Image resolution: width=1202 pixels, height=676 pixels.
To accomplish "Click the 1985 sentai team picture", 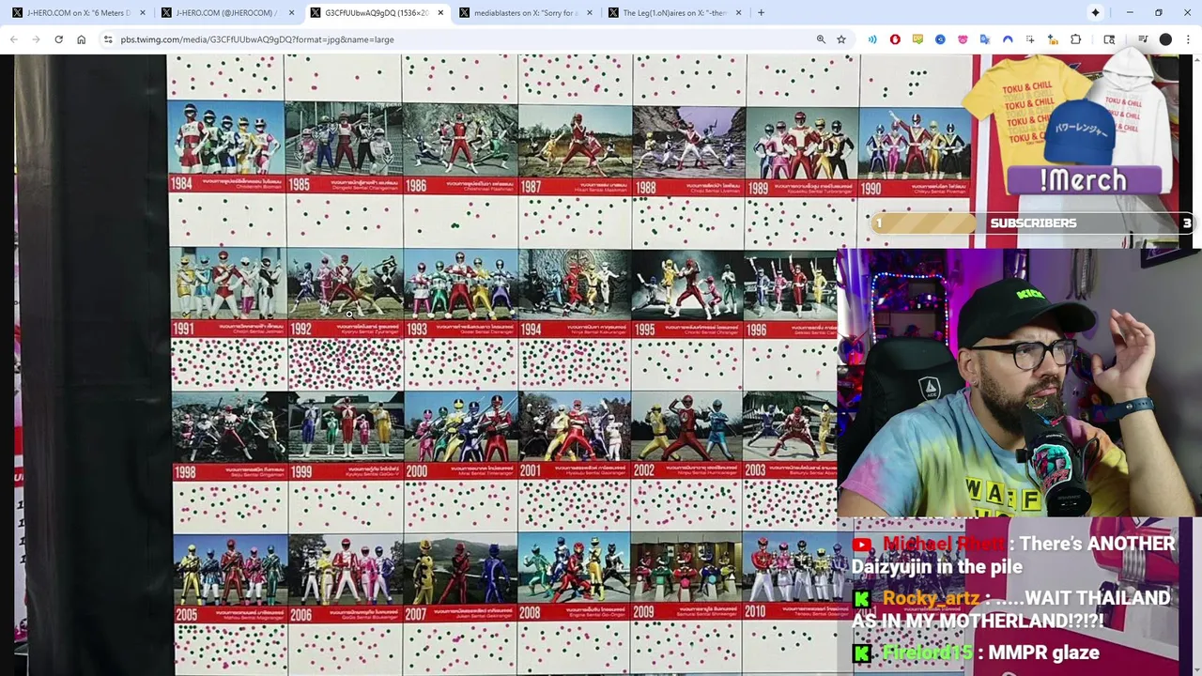I will click(x=343, y=139).
